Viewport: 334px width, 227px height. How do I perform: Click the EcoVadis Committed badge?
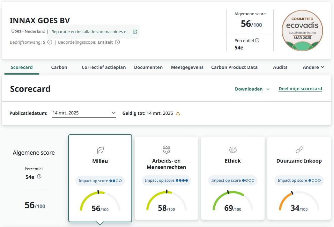[302, 30]
